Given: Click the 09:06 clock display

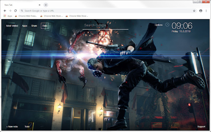Looking at the screenshot, I should pos(182,26).
